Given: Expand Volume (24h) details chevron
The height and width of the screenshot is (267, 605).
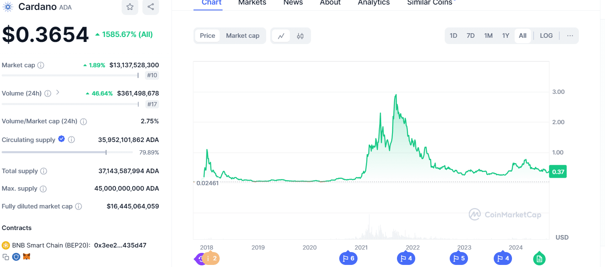Looking at the screenshot, I should (x=58, y=93).
